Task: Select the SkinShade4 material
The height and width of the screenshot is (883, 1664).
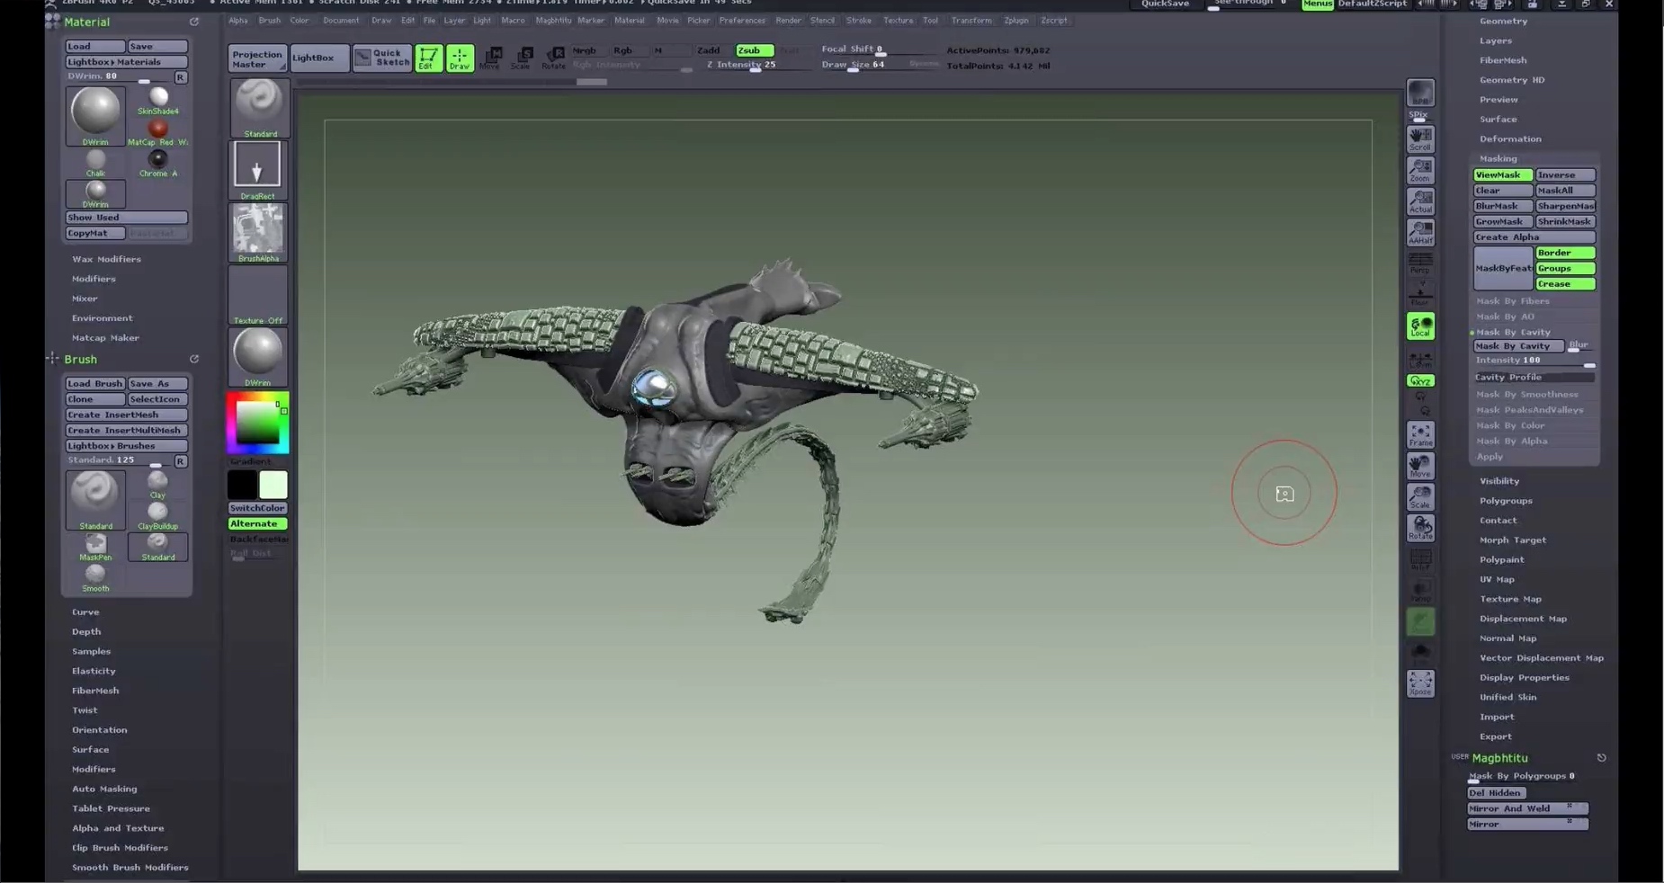Action: (158, 101)
